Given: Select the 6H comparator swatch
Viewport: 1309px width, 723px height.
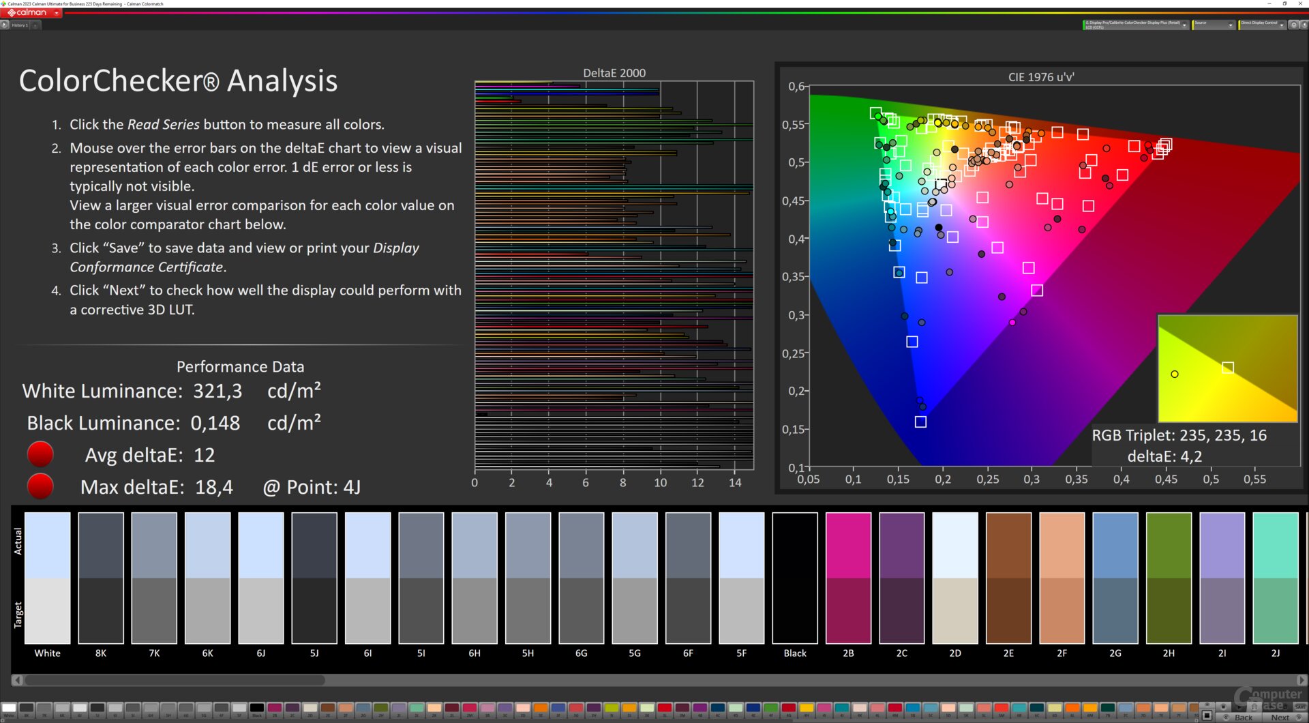Looking at the screenshot, I should point(475,578).
